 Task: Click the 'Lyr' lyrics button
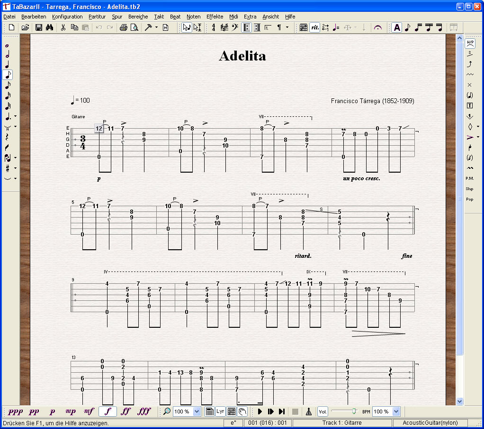[220, 411]
